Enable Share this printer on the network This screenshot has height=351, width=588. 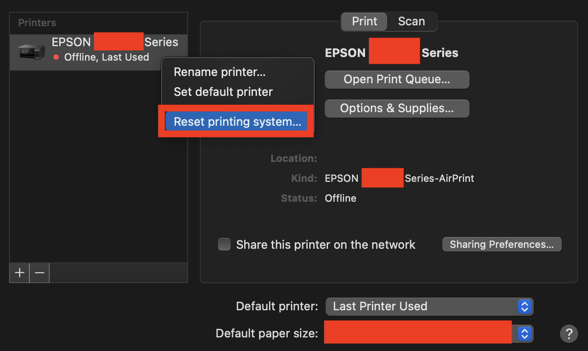click(224, 244)
